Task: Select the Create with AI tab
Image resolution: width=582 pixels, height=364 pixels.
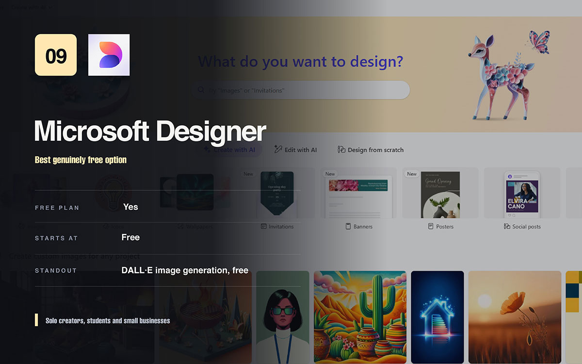Action: [229, 149]
